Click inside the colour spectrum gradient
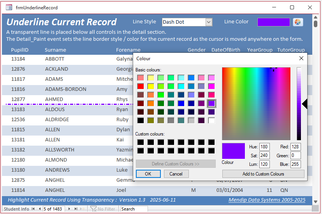The height and width of the screenshot is (214, 322). pos(256,104)
